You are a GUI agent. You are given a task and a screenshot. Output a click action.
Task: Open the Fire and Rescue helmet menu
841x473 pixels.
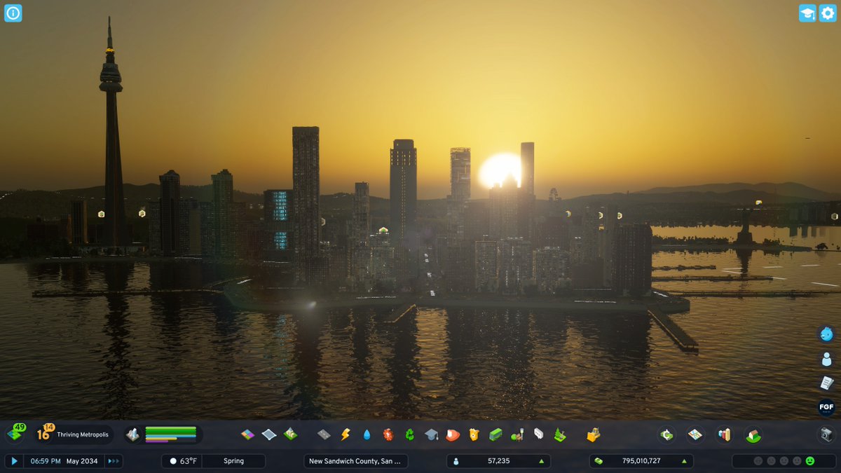[453, 434]
